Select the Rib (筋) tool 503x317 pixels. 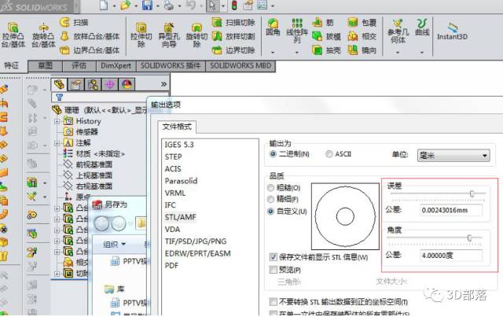pyautogui.click(x=323, y=23)
